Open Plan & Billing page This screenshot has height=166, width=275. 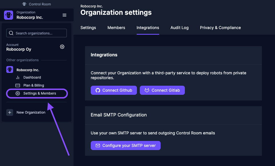click(x=34, y=85)
